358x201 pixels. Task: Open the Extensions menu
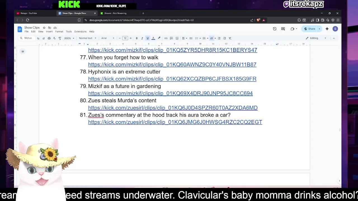80,32
